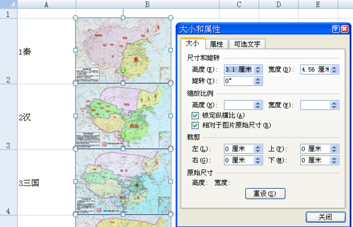This screenshot has height=227, width=353.
Task: Click the green rotation handle on the 三国 map
Action: click(123, 201)
